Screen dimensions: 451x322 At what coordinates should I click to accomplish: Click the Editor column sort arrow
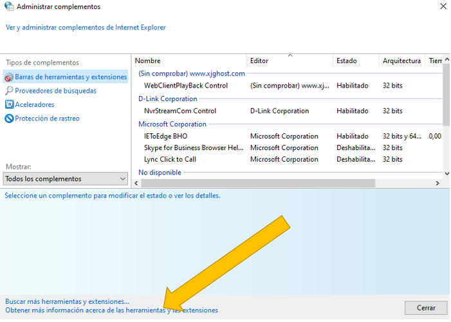[x=290, y=55]
